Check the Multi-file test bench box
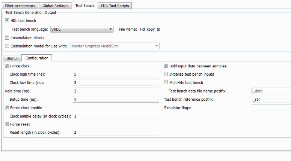Screen dimensions: 291x161 (166, 82)
